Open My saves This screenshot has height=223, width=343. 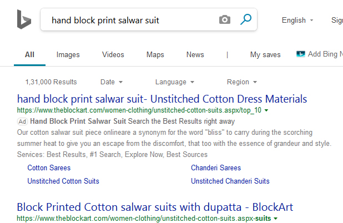pos(265,55)
